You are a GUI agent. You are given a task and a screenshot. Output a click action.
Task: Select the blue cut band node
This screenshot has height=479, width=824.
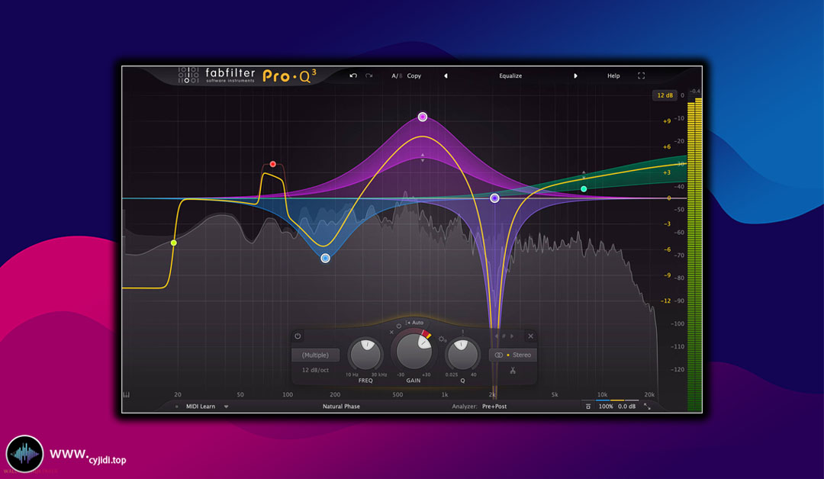[325, 258]
